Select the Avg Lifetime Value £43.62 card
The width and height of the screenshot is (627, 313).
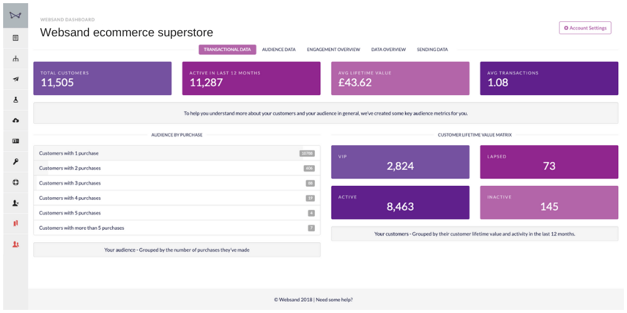pos(400,78)
